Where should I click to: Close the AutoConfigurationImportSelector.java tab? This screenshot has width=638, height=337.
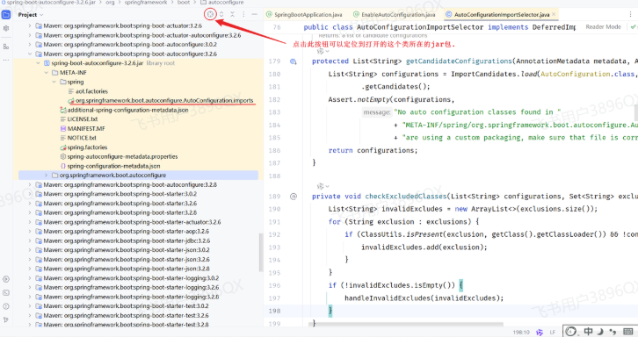(x=554, y=15)
